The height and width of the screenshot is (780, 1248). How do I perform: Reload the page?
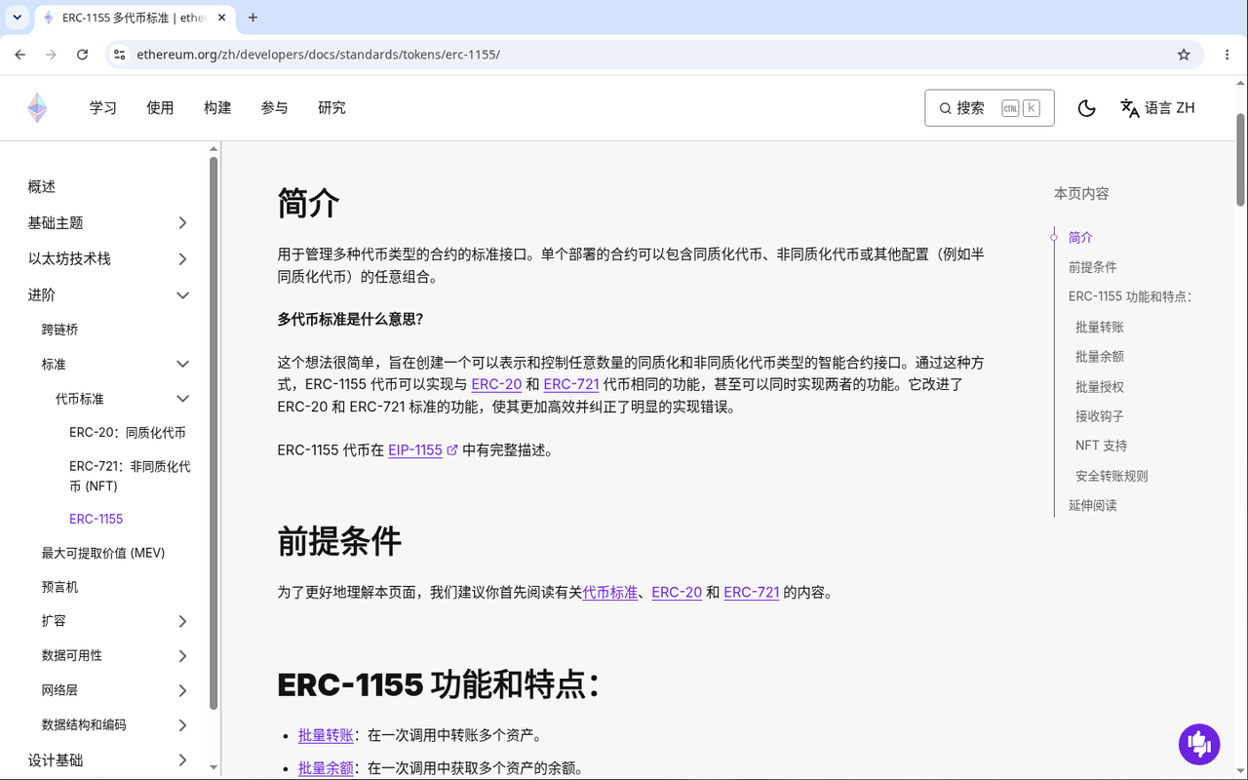click(x=83, y=55)
